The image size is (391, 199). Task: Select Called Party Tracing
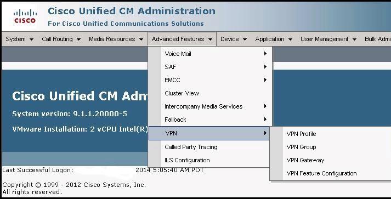[x=210, y=147]
